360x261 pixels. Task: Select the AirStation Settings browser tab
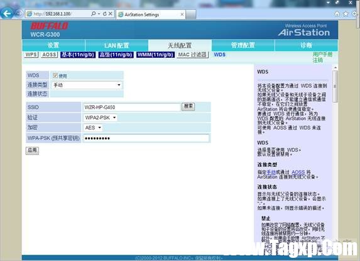tap(151, 14)
